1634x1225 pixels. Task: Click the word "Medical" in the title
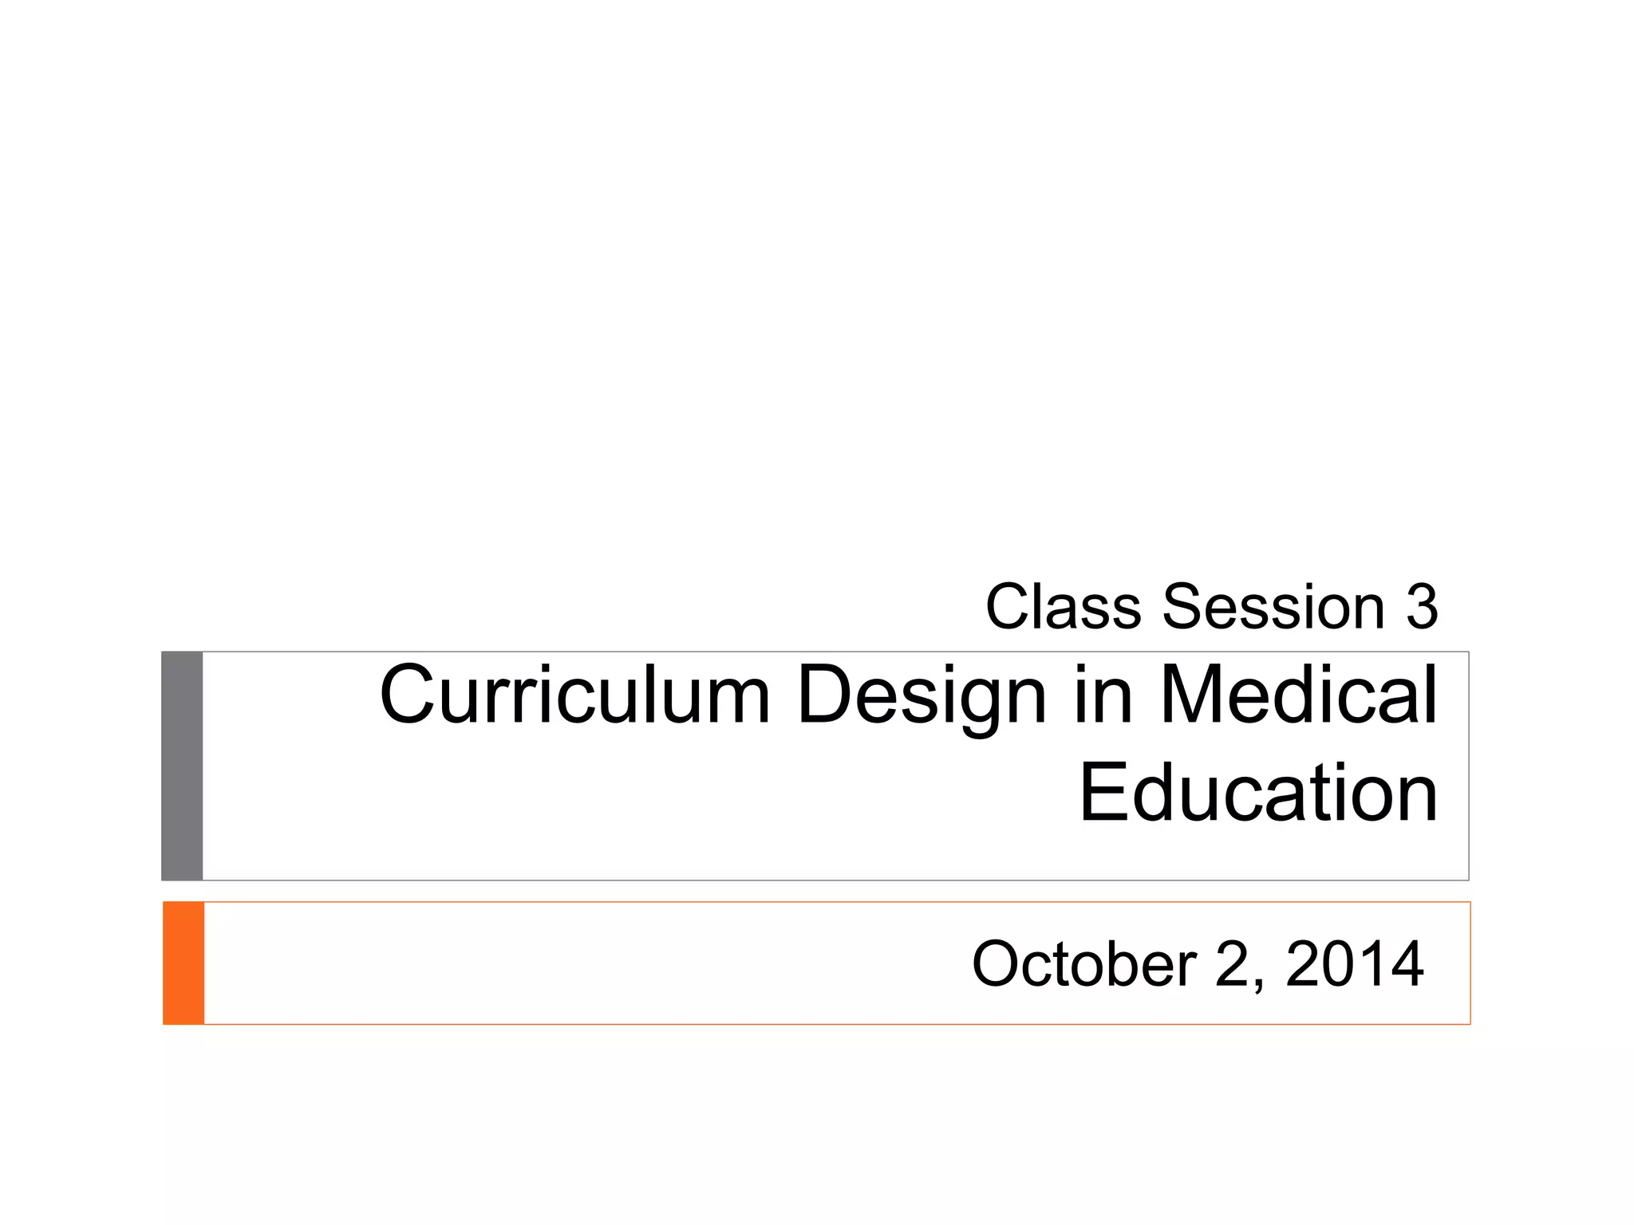click(1298, 695)
